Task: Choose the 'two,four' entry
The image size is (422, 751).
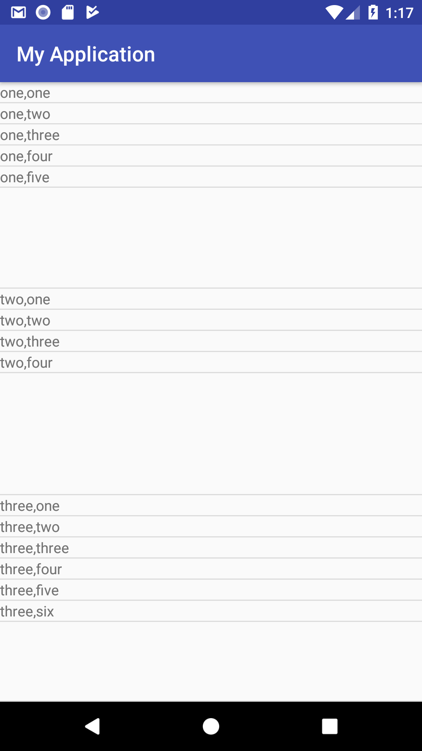Action: (211, 363)
